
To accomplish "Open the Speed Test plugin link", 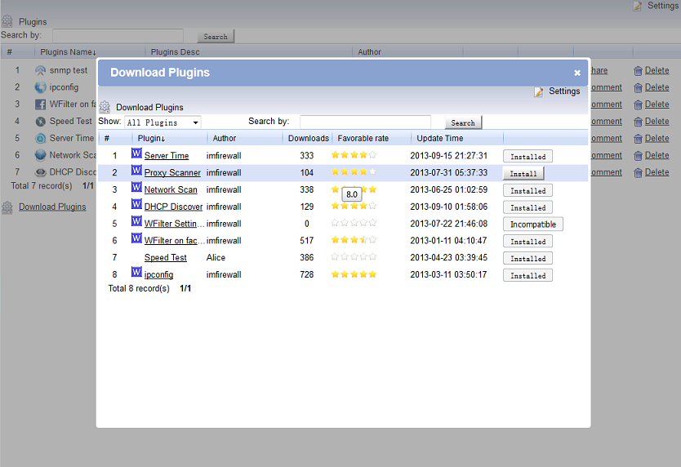I will 166,257.
